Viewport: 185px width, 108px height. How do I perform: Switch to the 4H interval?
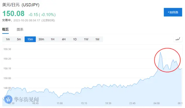[x=64, y=39]
